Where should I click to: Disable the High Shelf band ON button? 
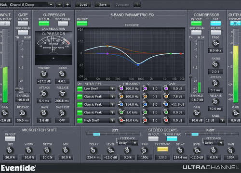[x=80, y=120]
